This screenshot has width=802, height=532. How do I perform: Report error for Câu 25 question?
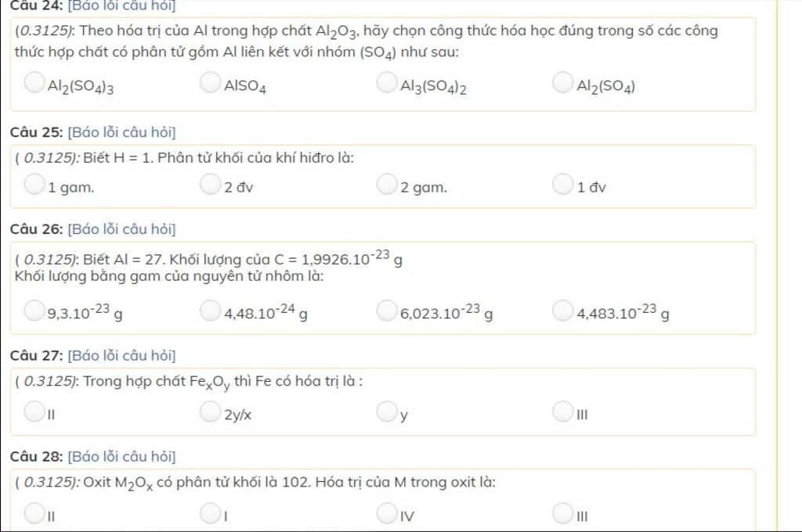(x=122, y=132)
